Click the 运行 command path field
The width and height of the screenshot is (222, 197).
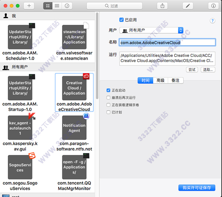pyautogui.click(x=167, y=58)
